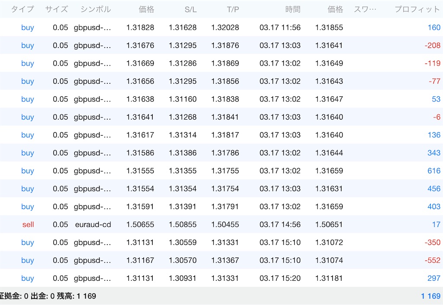Click the プロフィット column header
The height and width of the screenshot is (305, 443).
point(417,10)
